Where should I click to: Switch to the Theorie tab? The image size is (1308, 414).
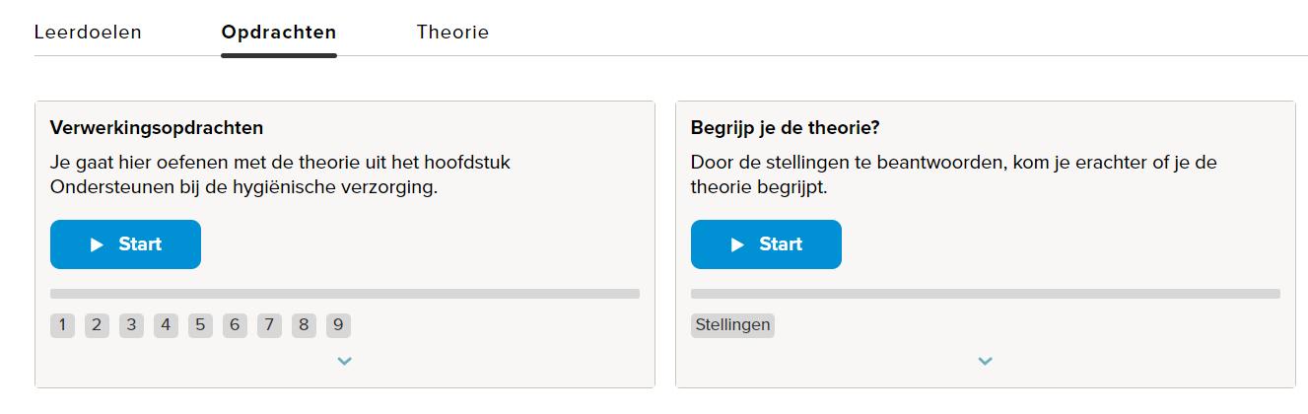tap(452, 33)
